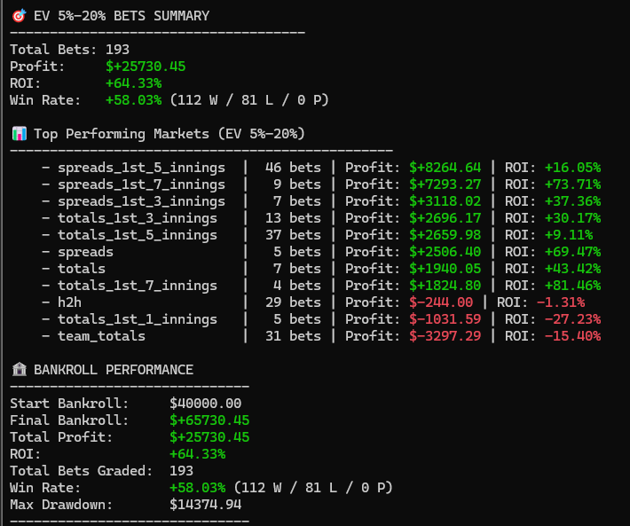
Task: Click the 'Start Bankroll:' label
Action: pyautogui.click(x=69, y=404)
